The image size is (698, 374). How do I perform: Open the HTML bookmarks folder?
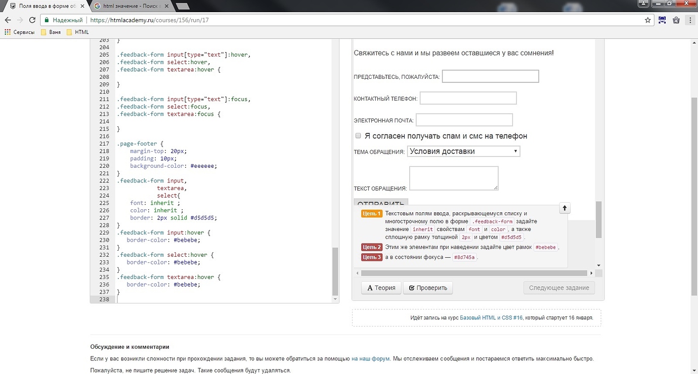pos(77,32)
